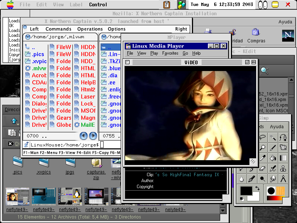Click the clipboard icon in top bar

[167, 5]
